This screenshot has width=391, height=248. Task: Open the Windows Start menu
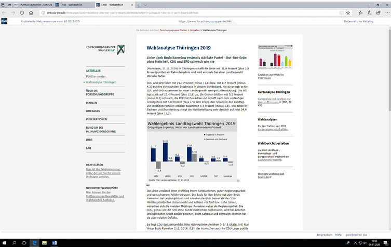(x=4, y=243)
